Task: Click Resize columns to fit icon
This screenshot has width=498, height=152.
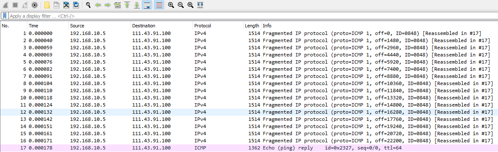Action: point(200,5)
